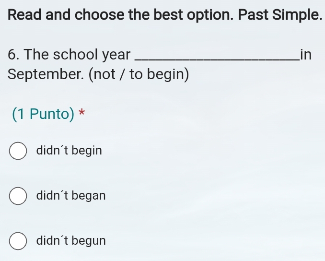This screenshot has height=261, width=325.
Task: Click the "didn´t begin" answer label
Action: (x=69, y=151)
